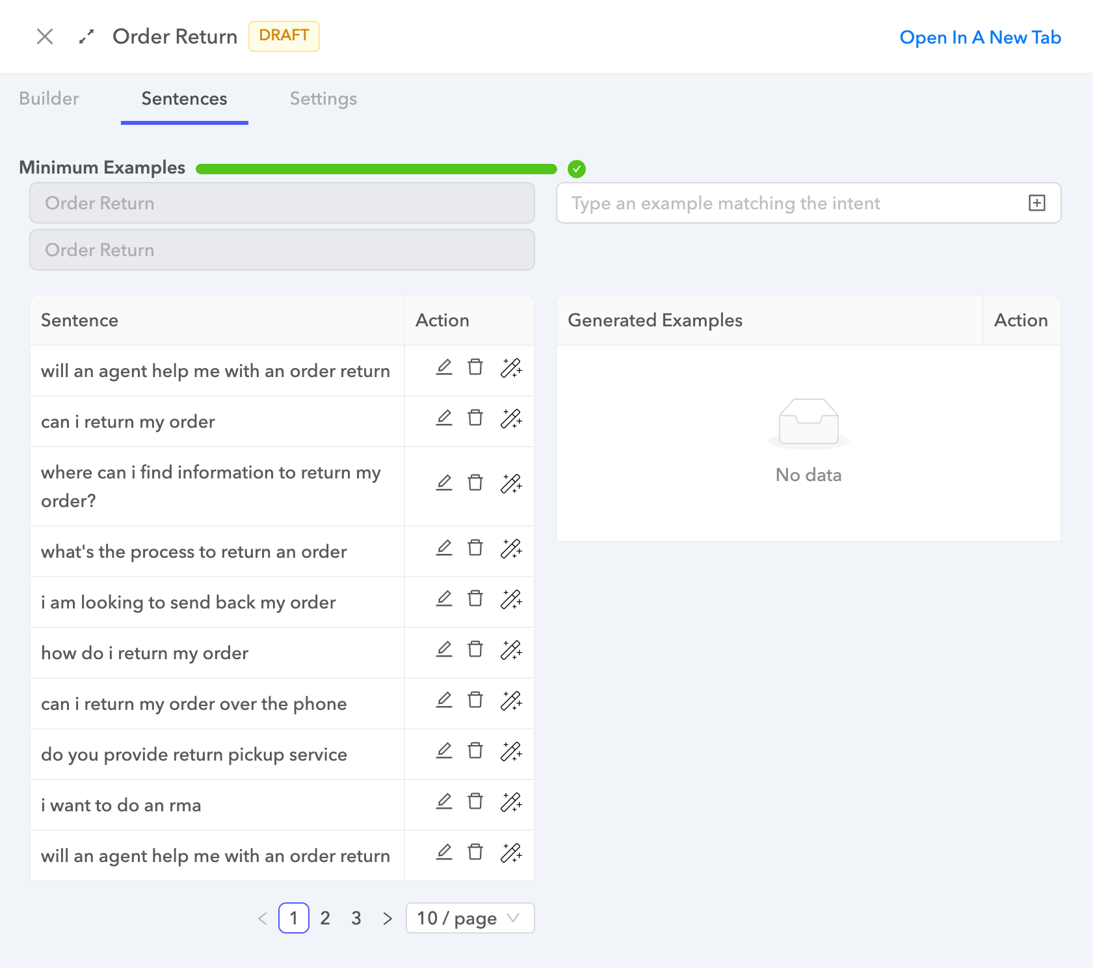
Task: Click the Minimum Examples green progress bar
Action: point(376,169)
